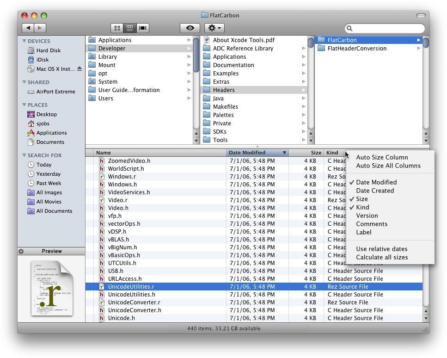Enable the Version column
The height and width of the screenshot is (358, 447).
367,216
